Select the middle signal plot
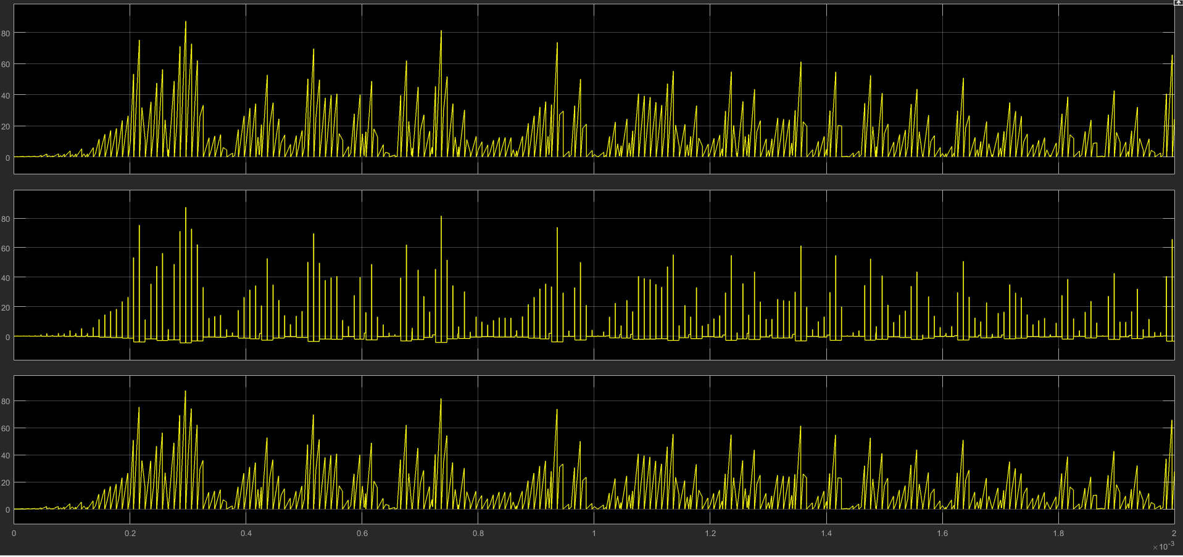The image size is (1183, 557). pos(594,275)
